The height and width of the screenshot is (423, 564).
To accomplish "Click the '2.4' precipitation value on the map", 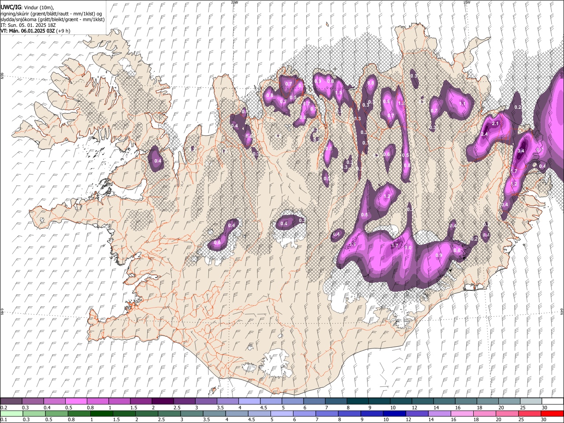I will coord(484,134).
